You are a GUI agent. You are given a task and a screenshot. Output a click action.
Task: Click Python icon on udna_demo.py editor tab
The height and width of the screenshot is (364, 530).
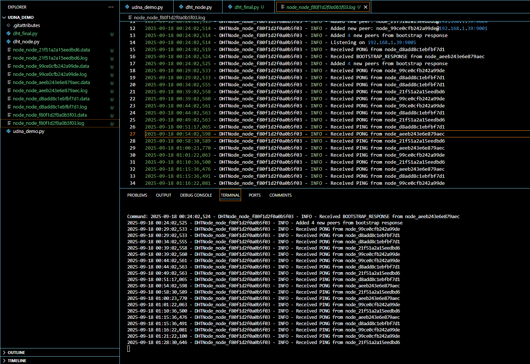pos(127,7)
